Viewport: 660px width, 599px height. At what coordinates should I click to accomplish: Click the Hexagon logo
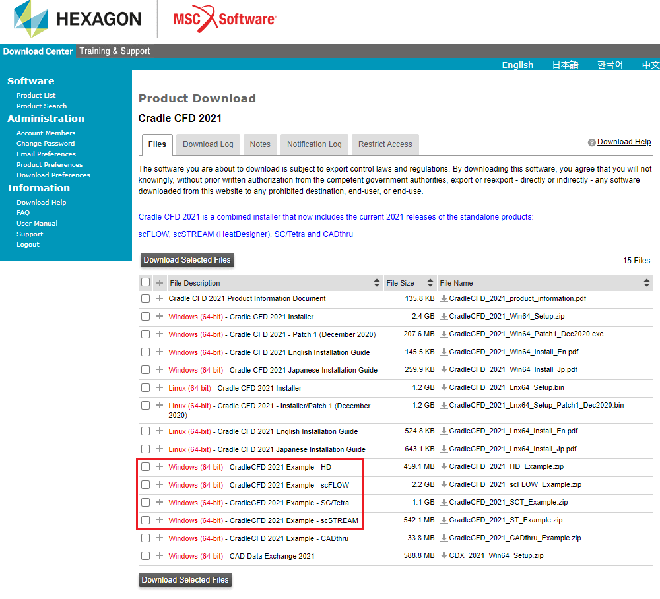coord(78,19)
